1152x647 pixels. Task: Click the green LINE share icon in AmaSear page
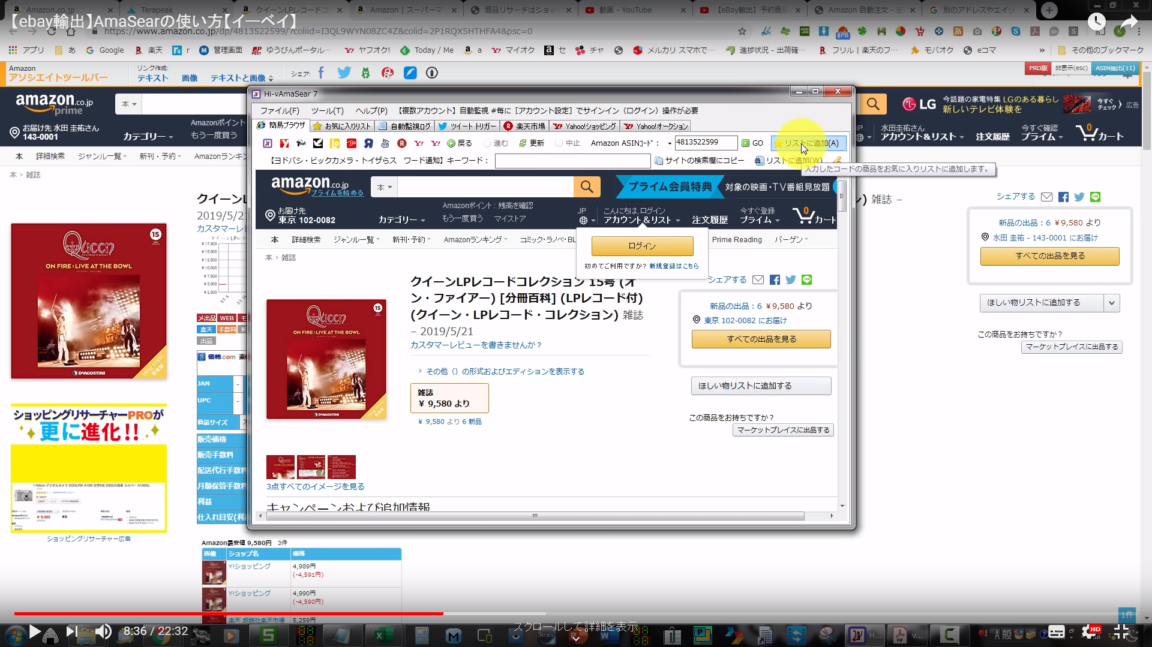click(806, 280)
